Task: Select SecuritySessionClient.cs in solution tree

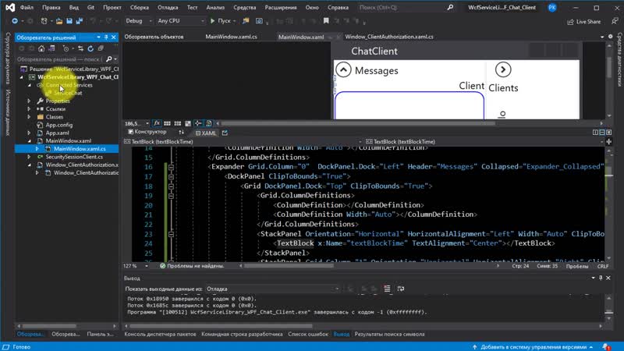Action: point(74,157)
